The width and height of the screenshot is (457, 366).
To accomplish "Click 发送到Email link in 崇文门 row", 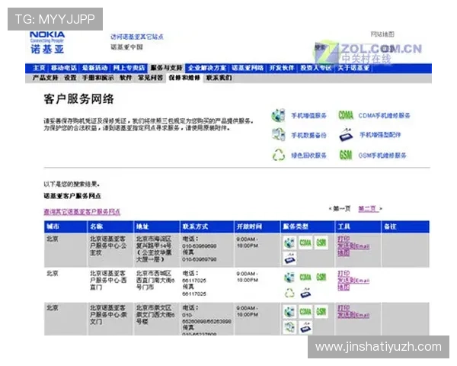I will (353, 315).
